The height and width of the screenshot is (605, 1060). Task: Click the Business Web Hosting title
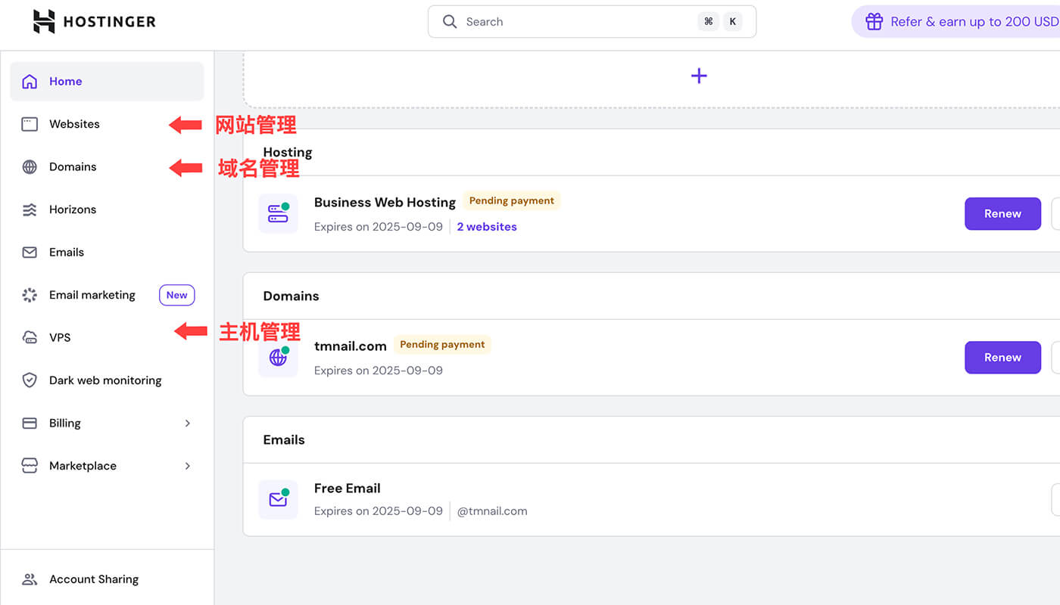pyautogui.click(x=385, y=202)
